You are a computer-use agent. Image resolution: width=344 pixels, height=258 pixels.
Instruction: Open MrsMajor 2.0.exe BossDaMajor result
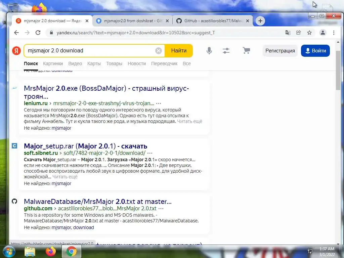point(106,92)
